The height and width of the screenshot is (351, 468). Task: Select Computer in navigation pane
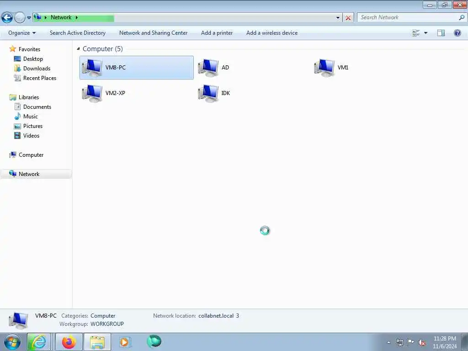[x=31, y=155]
